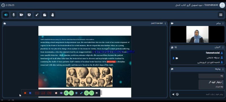Toggle the eye icon on recorder bar
Screen dimensions: 226x102
[97, 93]
